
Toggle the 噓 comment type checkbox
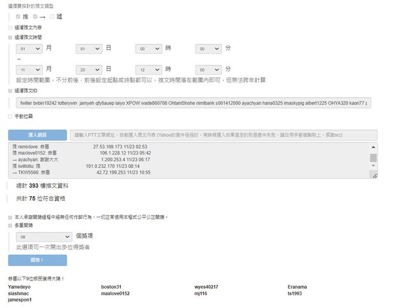pos(52,16)
